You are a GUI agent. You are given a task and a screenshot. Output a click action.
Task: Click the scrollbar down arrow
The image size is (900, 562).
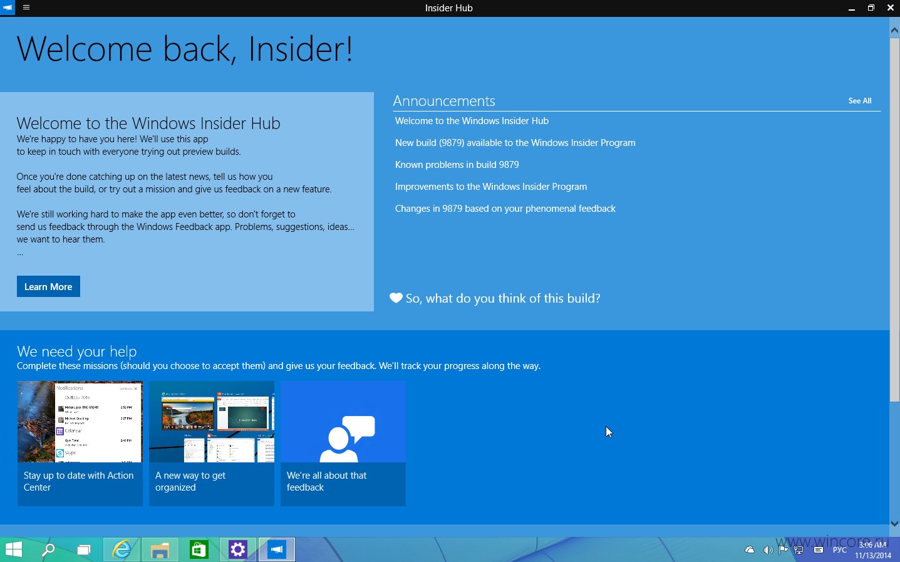(894, 524)
